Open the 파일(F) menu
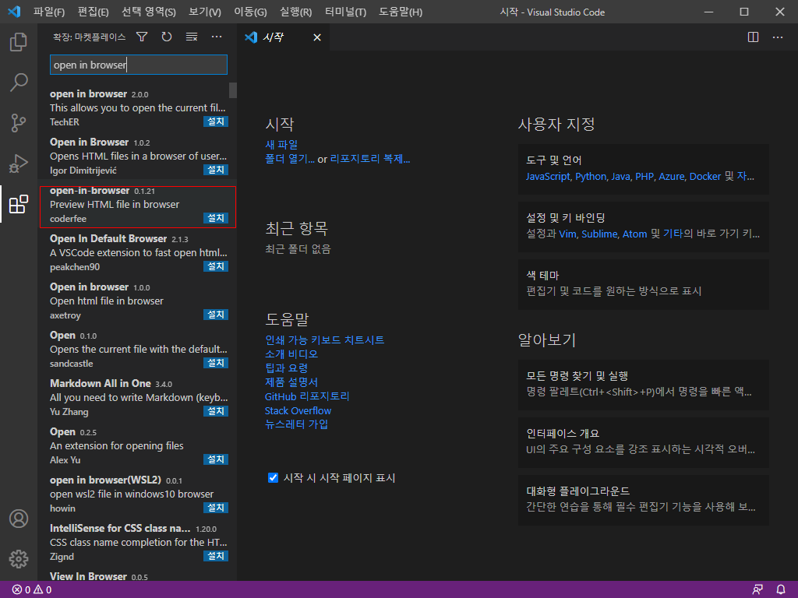Screen dimensions: 798x598 pyautogui.click(x=49, y=12)
